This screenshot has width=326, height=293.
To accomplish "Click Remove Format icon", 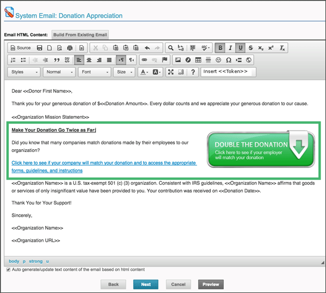I will pyautogui.click(x=282, y=48).
